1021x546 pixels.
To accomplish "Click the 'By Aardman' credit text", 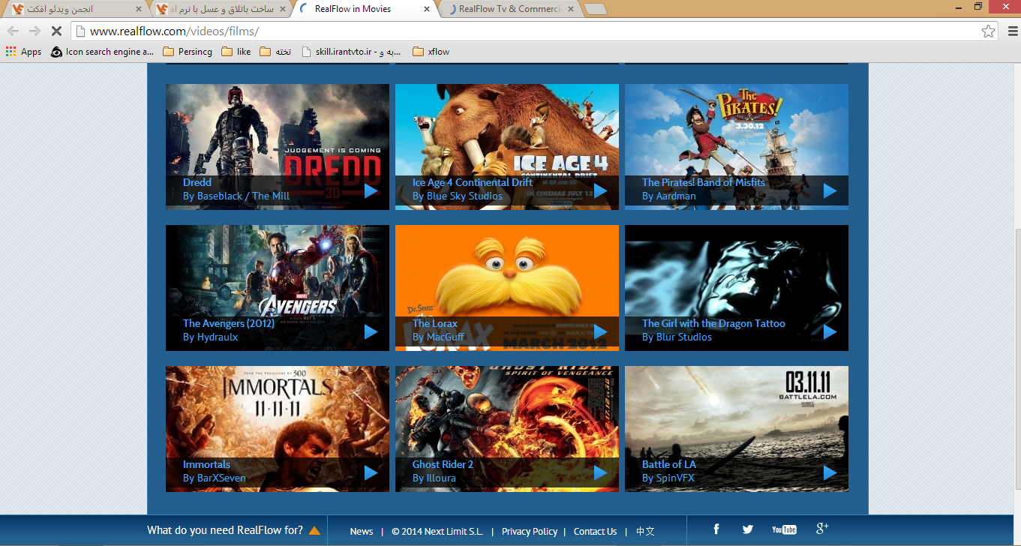I will click(x=669, y=196).
